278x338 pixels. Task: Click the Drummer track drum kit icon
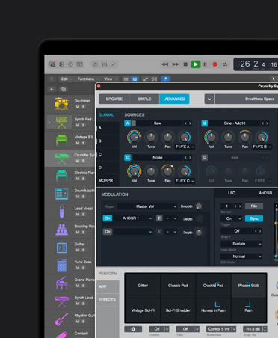coord(61,104)
